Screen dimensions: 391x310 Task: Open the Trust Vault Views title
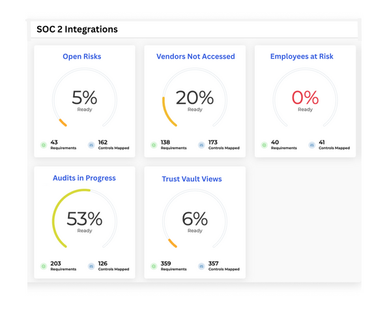point(192,179)
